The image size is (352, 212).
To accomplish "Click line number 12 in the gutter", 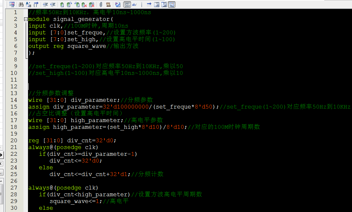I will pyautogui.click(x=14, y=86).
